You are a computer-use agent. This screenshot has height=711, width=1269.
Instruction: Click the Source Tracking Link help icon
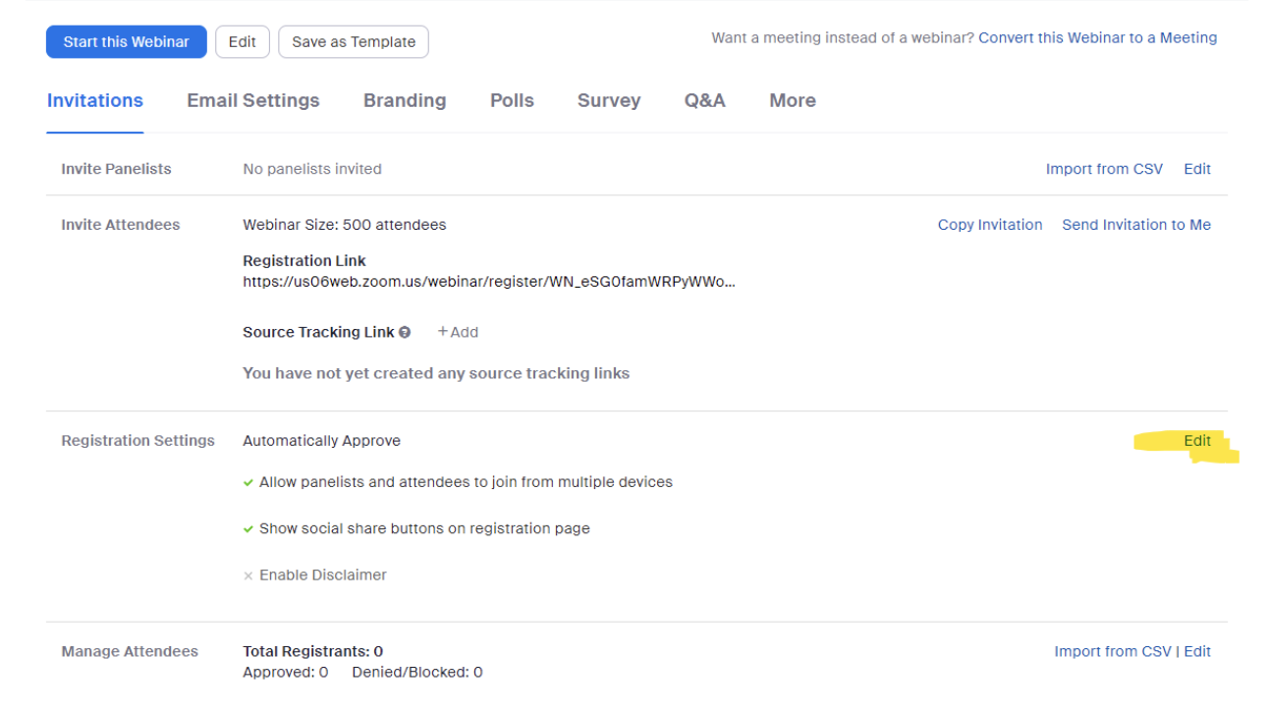(x=405, y=333)
